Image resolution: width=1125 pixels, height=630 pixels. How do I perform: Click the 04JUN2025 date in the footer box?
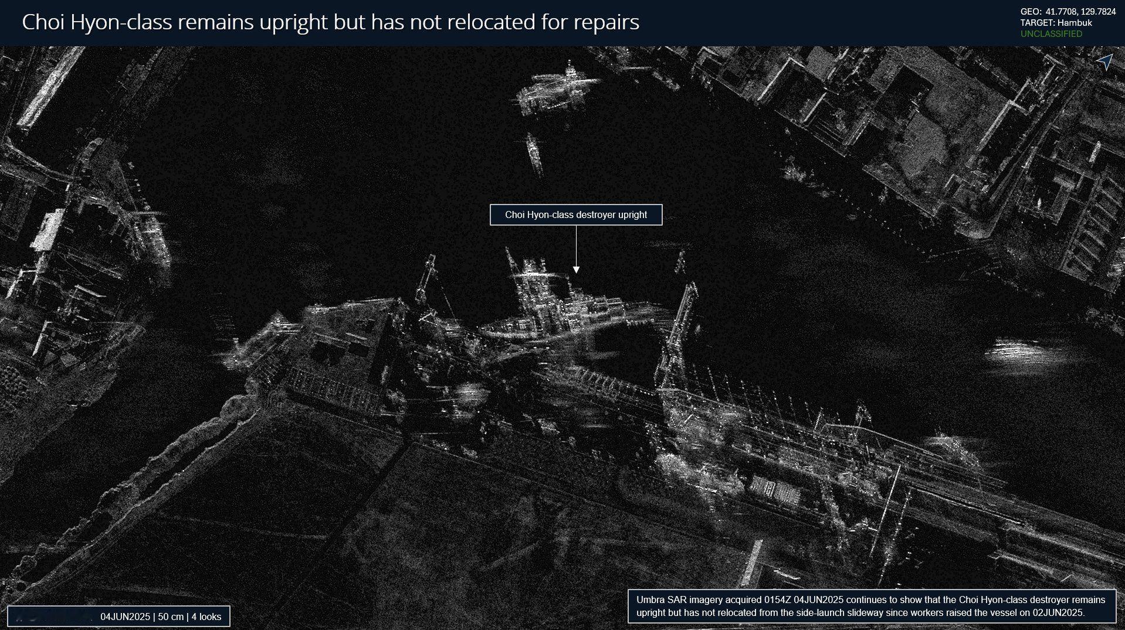(x=126, y=617)
